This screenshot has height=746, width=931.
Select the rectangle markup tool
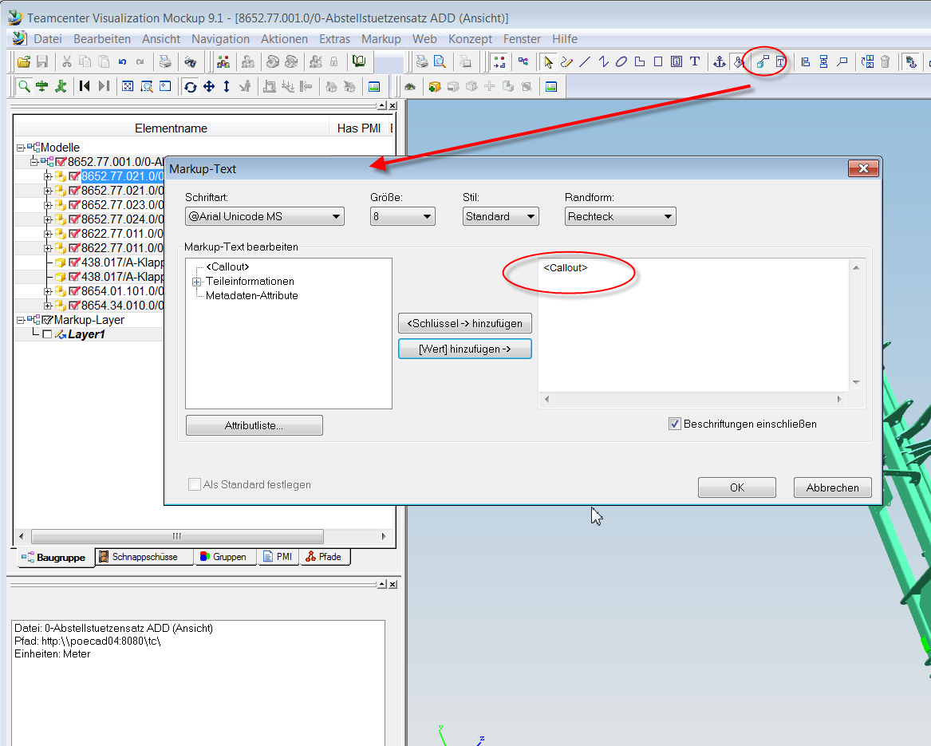click(658, 61)
